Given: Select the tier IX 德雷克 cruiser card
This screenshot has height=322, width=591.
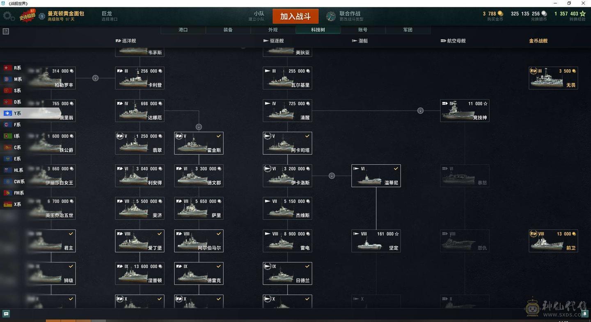Looking at the screenshot, I should tap(199, 273).
